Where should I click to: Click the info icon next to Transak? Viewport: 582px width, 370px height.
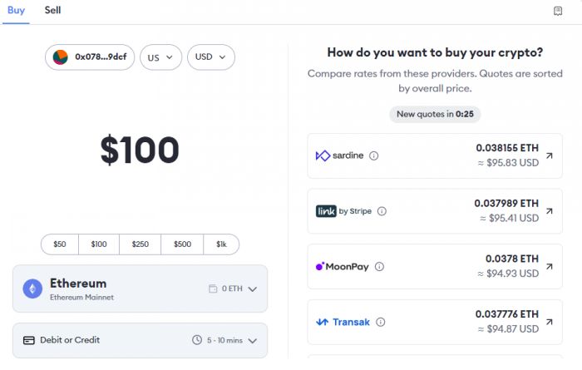click(381, 322)
